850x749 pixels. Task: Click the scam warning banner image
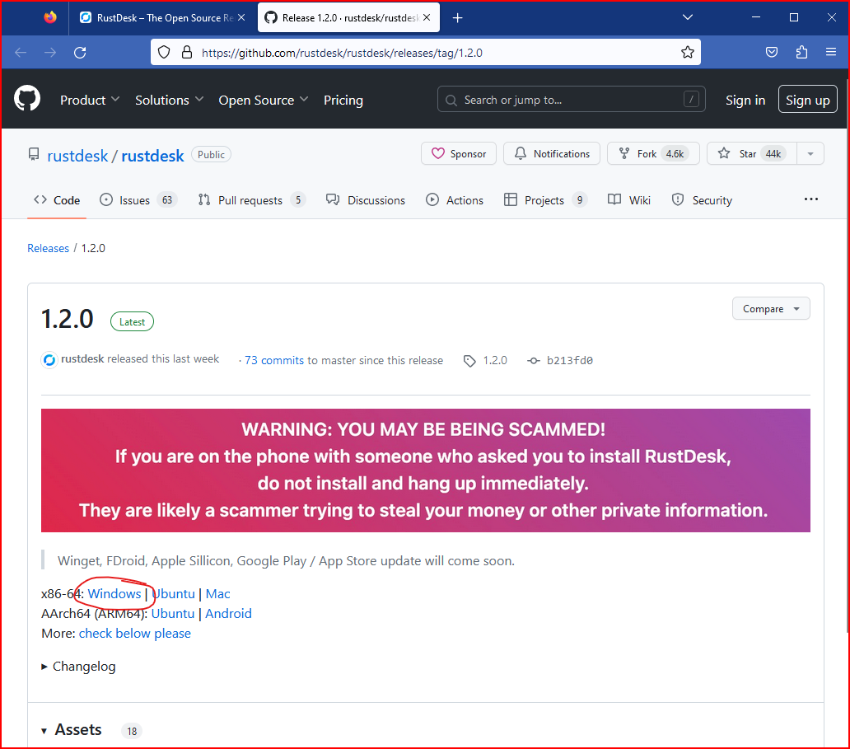point(426,470)
